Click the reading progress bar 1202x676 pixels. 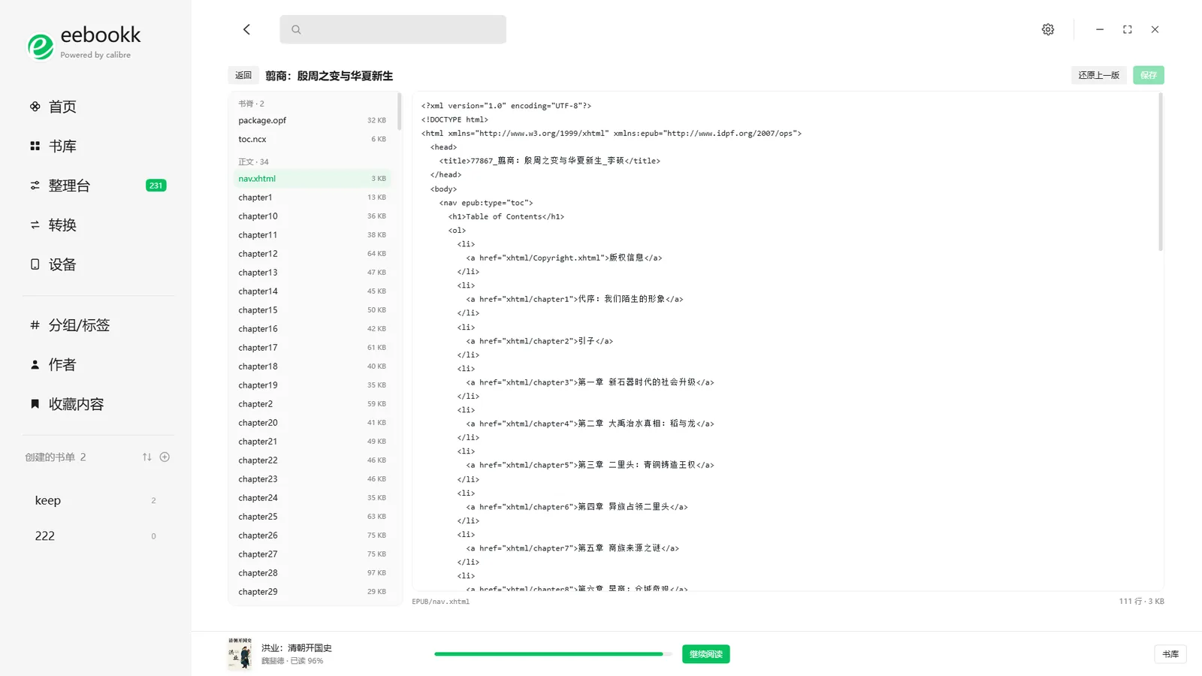(553, 654)
